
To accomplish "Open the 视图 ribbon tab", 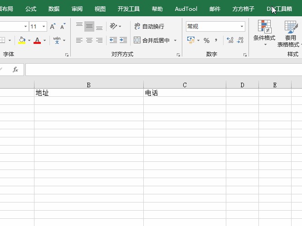I will point(100,9).
